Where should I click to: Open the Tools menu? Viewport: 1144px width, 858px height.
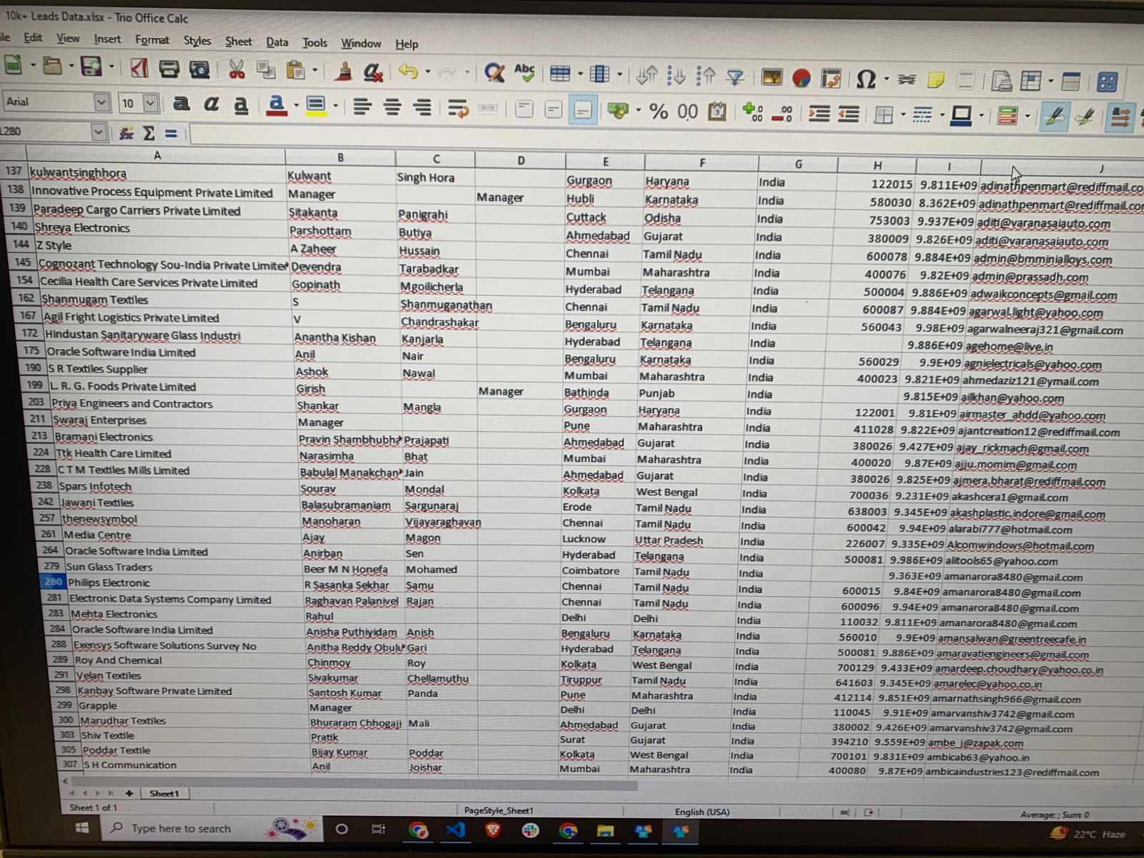coord(315,43)
